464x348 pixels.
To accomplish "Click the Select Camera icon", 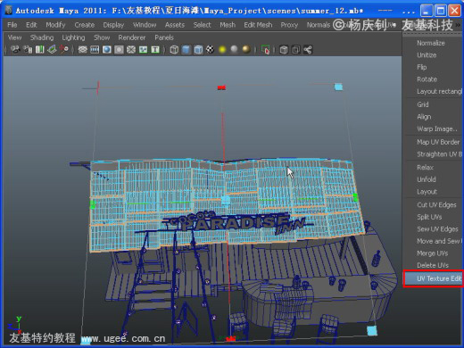I will 15,49.
